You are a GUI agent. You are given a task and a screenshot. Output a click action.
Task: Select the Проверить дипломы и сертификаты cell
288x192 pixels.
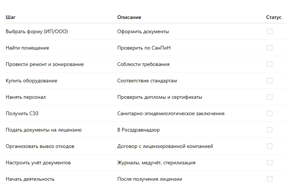pyautogui.click(x=160, y=97)
